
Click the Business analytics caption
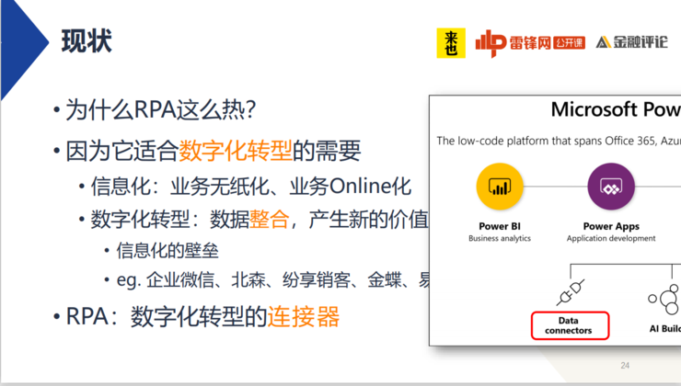pyautogui.click(x=500, y=238)
